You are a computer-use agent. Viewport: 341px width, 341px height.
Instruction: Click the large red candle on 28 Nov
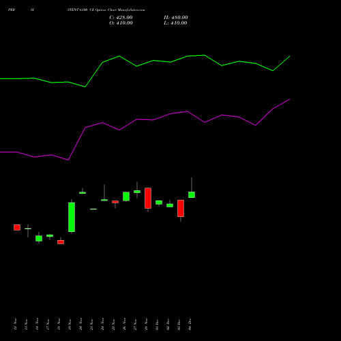pyautogui.click(x=148, y=198)
